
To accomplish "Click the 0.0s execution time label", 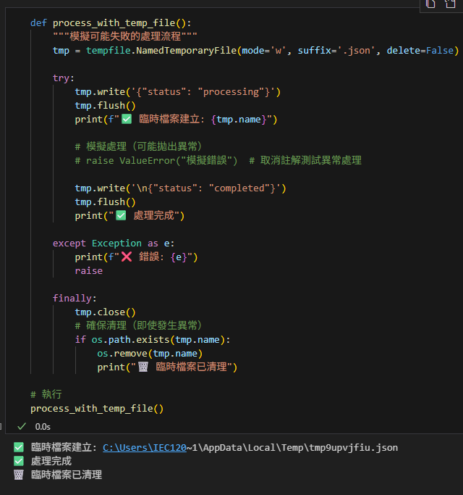I will click(43, 427).
